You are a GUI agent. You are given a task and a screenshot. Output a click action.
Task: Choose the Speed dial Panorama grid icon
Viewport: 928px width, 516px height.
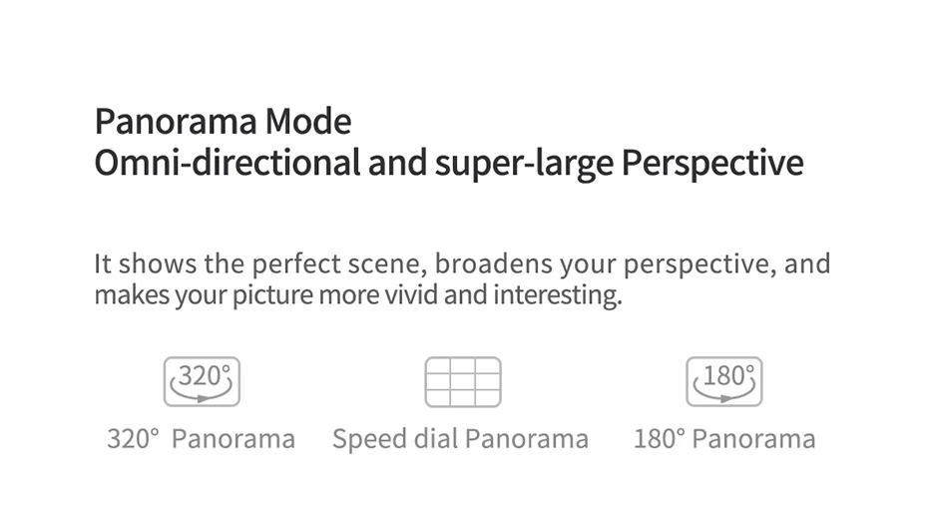coord(463,381)
